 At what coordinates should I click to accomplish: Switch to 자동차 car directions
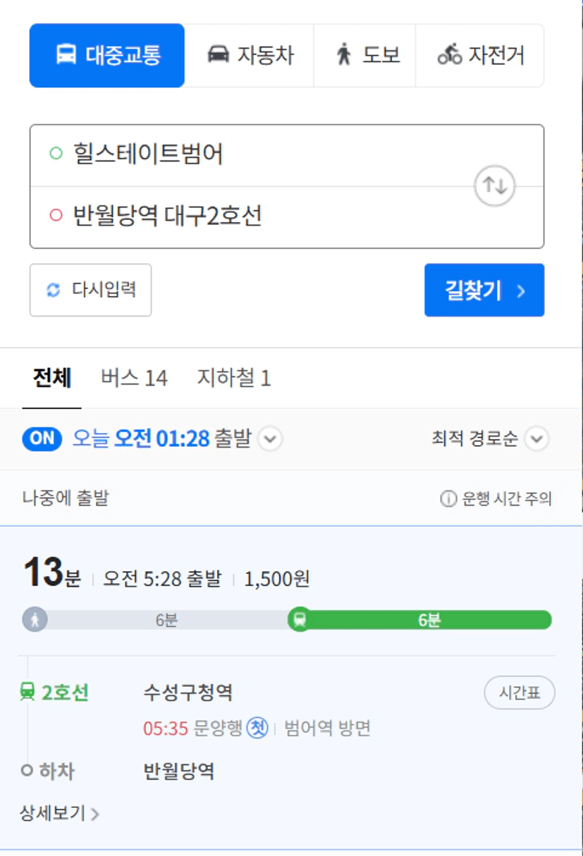250,56
